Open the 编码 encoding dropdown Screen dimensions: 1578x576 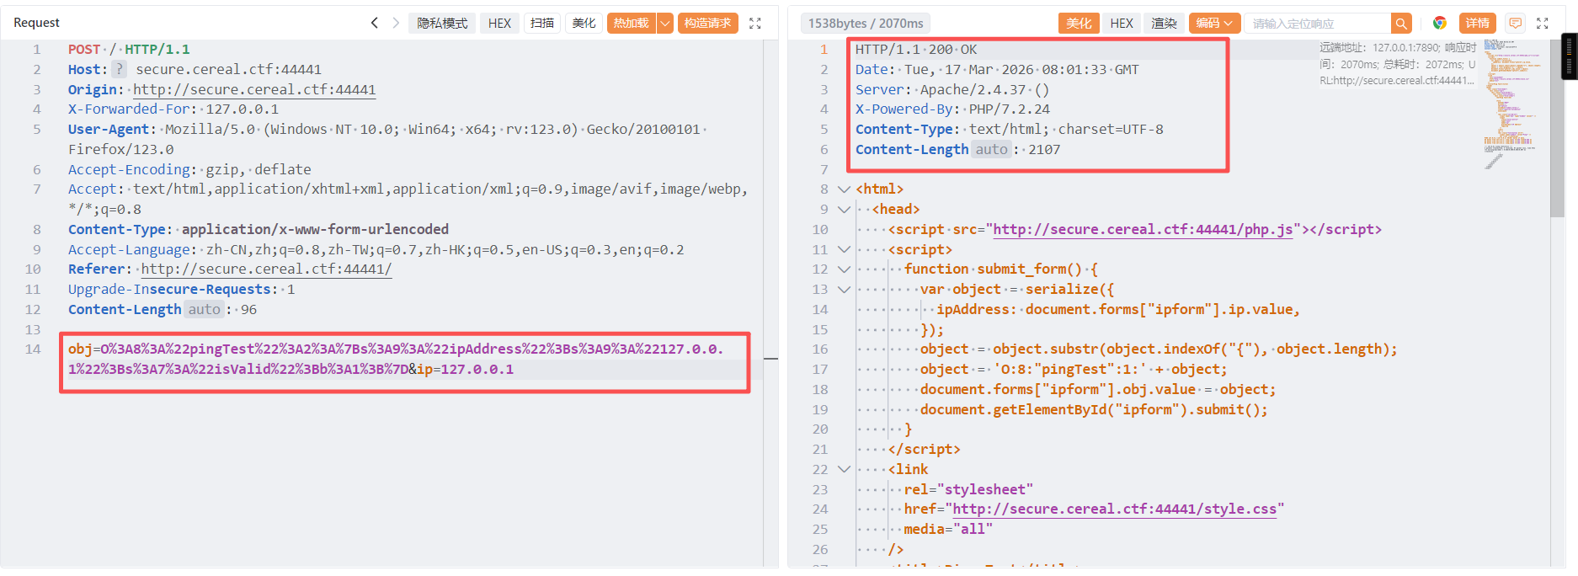coord(1214,23)
